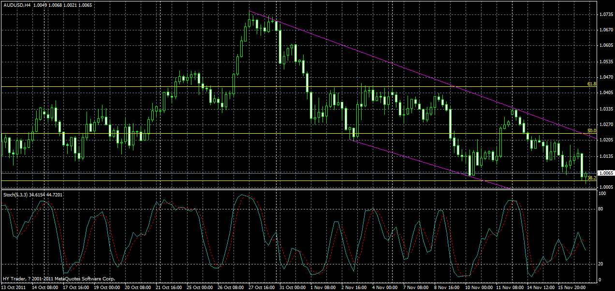
Task: Select the 61.8 Fibonacci level label
Action: tap(591, 84)
